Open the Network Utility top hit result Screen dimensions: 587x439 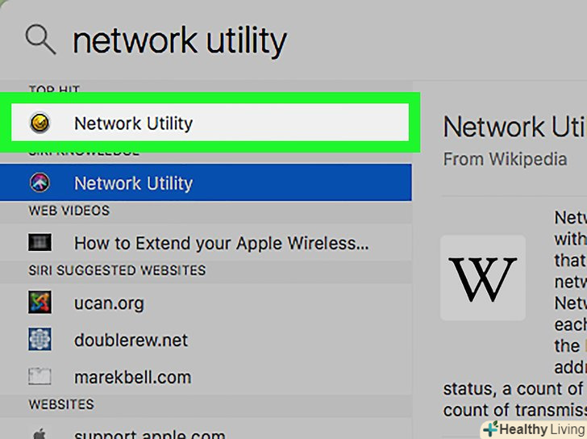[x=133, y=123]
